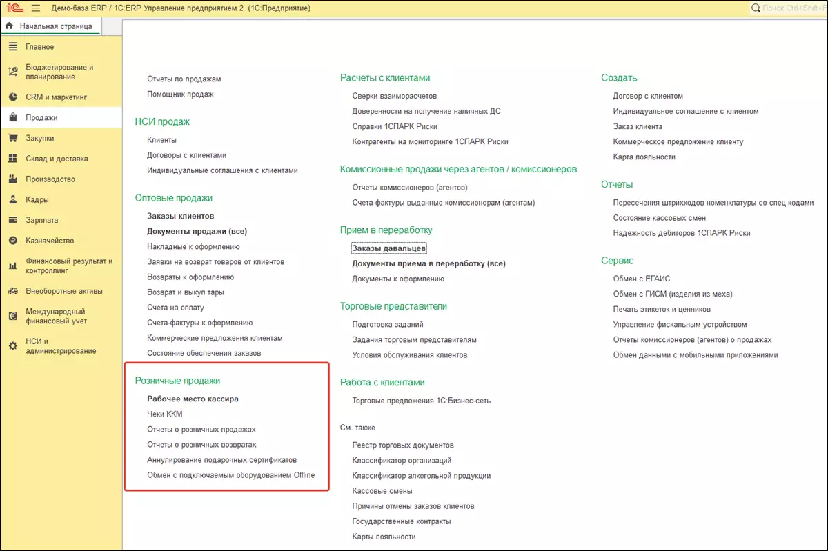This screenshot has height=551, width=828.
Task: Open Управление фискальным устройством
Action: [680, 324]
